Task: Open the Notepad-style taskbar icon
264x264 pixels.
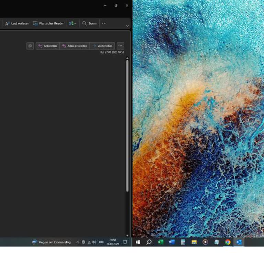Action: 216,242
